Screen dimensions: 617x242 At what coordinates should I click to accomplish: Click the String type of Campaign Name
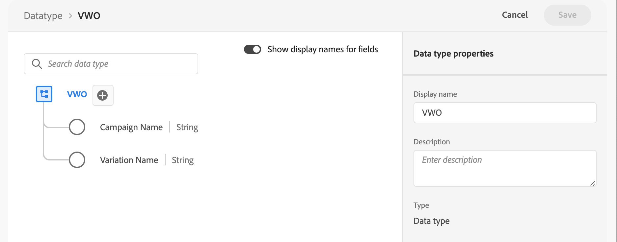click(187, 127)
